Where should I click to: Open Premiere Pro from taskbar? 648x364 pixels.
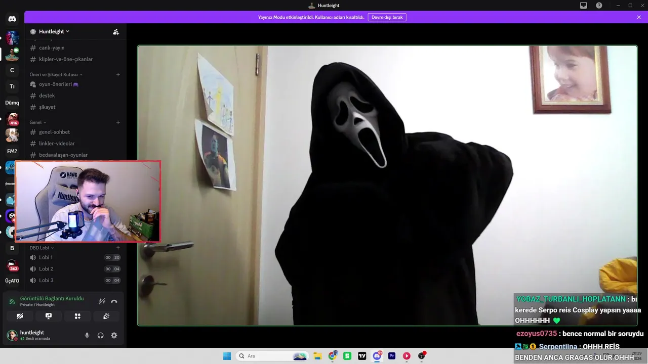pyautogui.click(x=392, y=356)
